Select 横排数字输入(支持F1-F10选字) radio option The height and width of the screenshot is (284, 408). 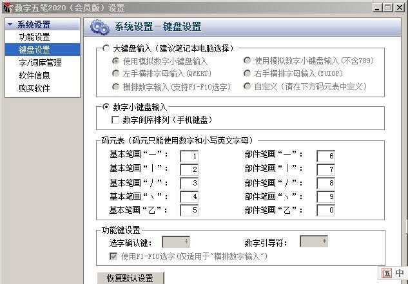point(115,86)
